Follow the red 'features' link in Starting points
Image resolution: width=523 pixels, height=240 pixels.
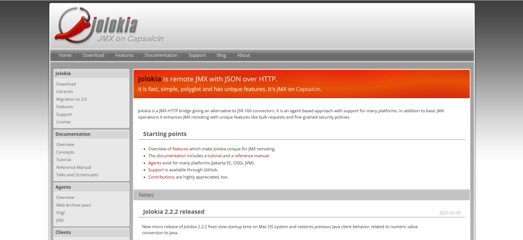[x=180, y=149]
